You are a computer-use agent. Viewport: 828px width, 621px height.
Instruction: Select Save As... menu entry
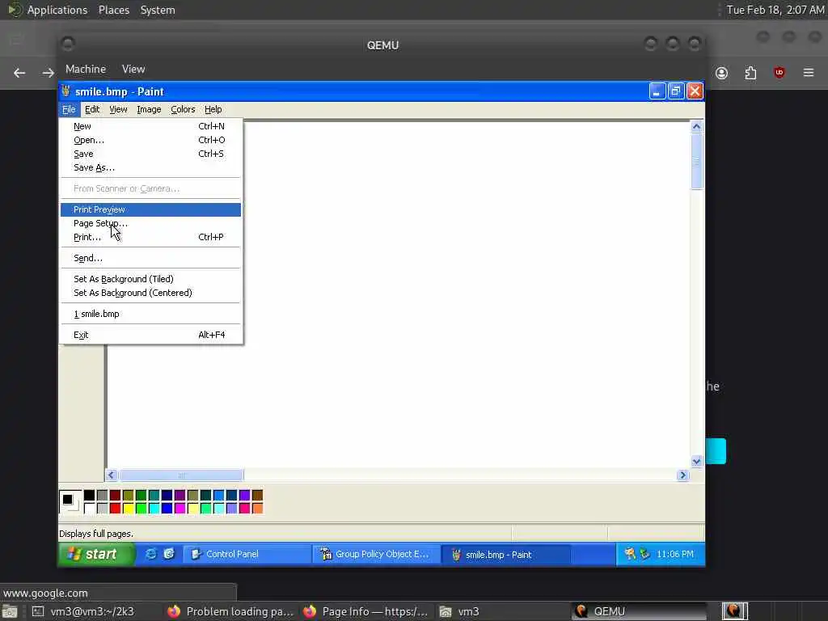[150, 167]
